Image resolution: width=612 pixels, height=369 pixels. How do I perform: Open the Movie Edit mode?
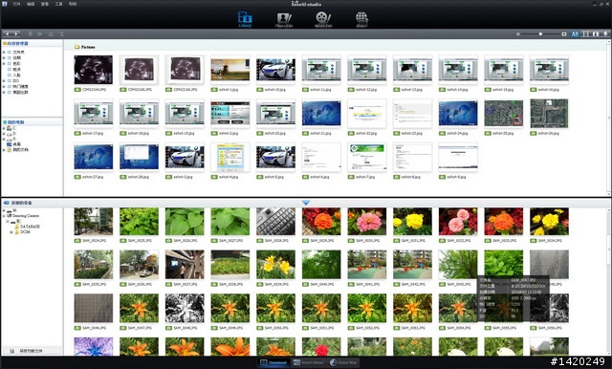click(323, 19)
